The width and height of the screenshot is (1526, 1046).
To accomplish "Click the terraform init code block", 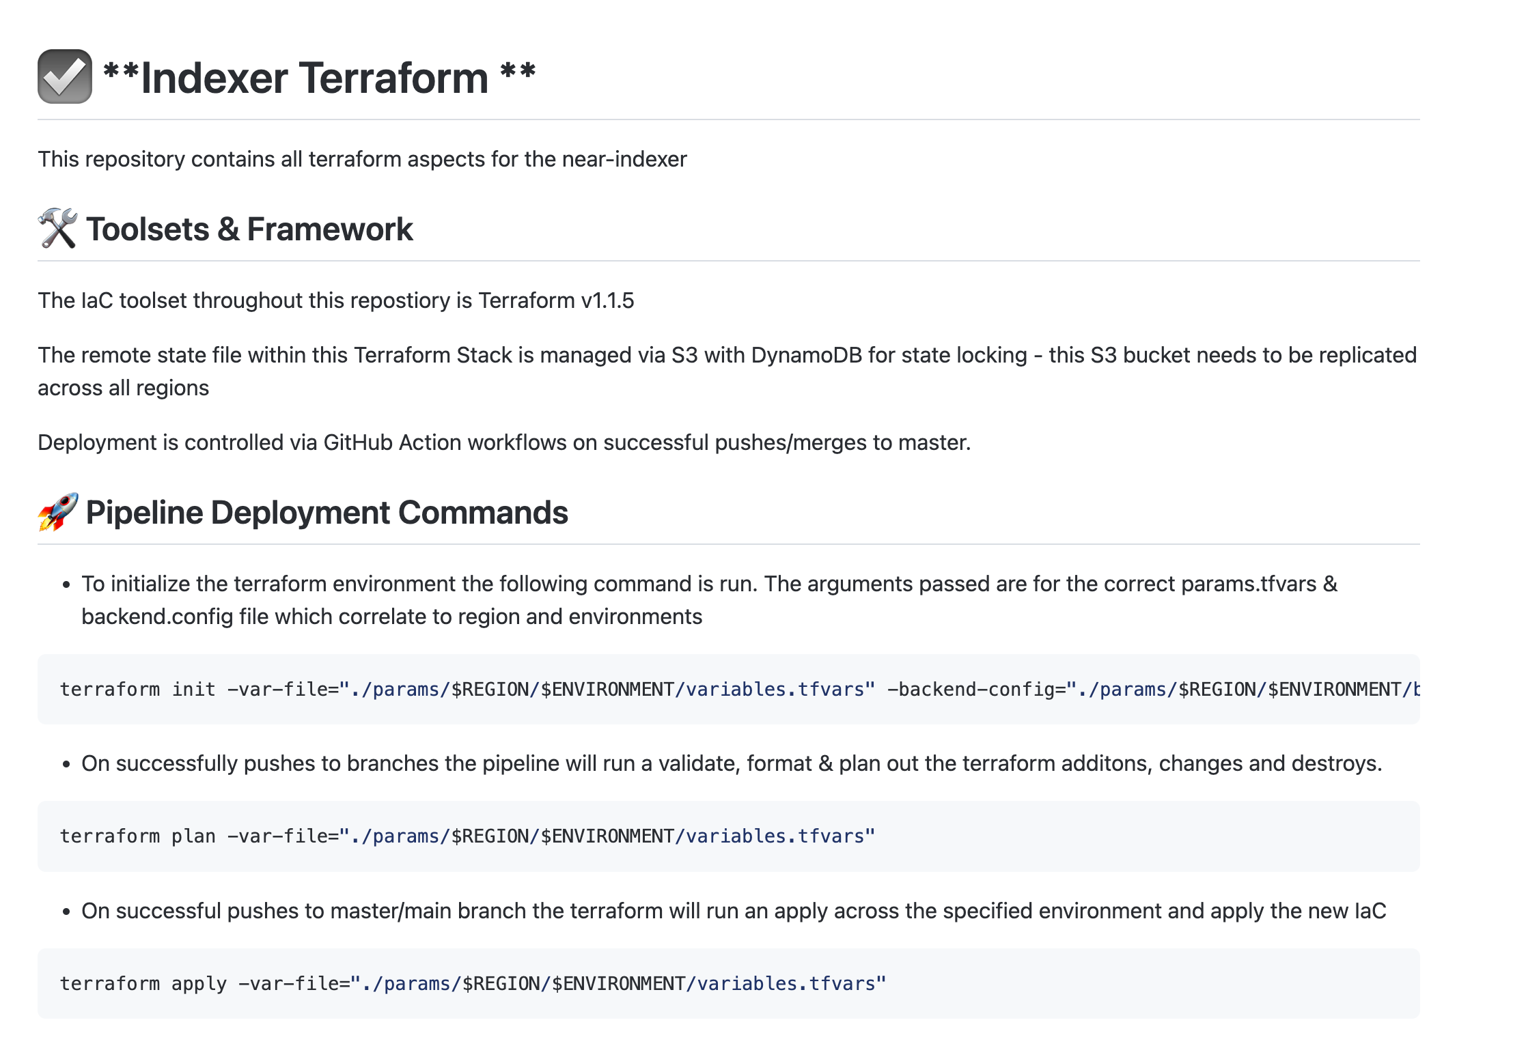I will [728, 690].
